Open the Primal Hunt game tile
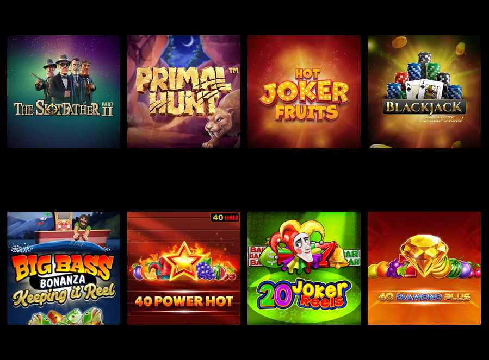Viewport: 489px width, 360px height. click(184, 92)
